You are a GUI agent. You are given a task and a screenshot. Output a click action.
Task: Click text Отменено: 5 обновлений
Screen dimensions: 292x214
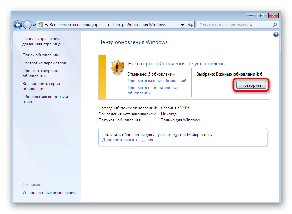point(151,74)
